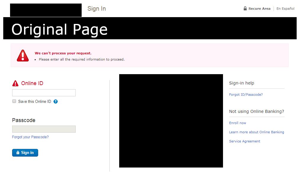Click the Original Page banner
This screenshot has height=182, width=307.
(x=59, y=29)
